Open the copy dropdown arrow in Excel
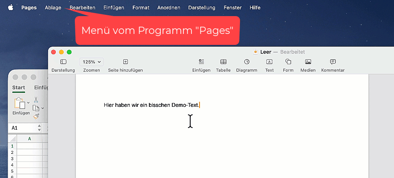Viewport: 394px width, 178px height. pyautogui.click(x=43, y=108)
